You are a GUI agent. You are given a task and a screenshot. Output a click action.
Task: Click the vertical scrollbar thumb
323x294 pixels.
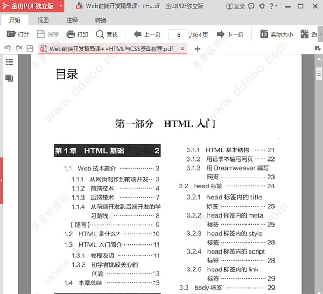(x=319, y=74)
